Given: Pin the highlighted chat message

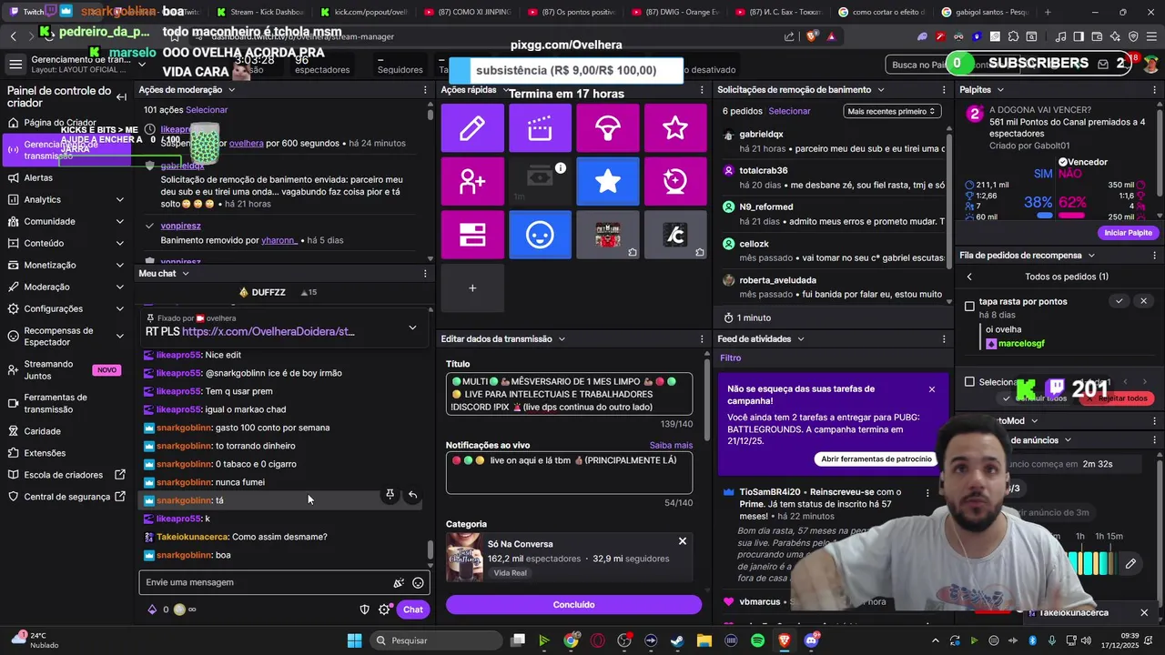Looking at the screenshot, I should pos(390,495).
